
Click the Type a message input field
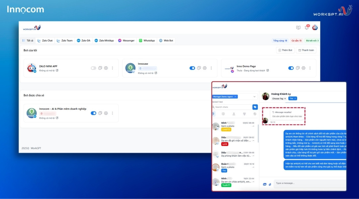pos(310,183)
